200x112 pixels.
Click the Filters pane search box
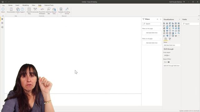pos(152,24)
